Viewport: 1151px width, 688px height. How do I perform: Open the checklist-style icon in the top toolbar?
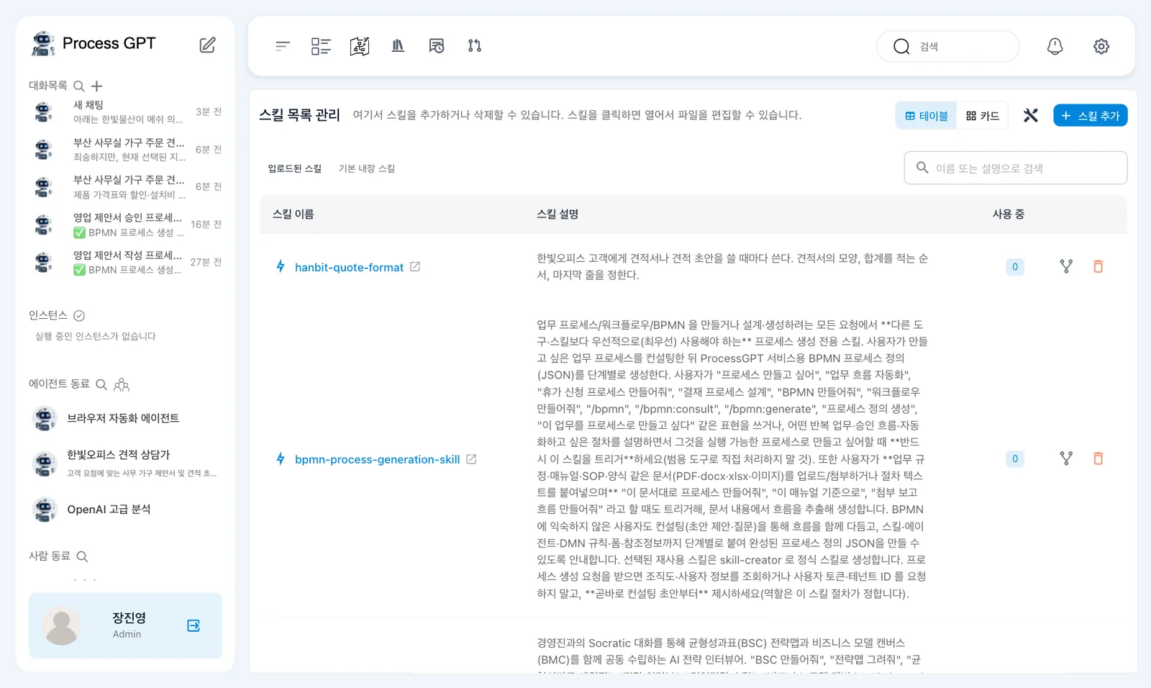(x=321, y=46)
